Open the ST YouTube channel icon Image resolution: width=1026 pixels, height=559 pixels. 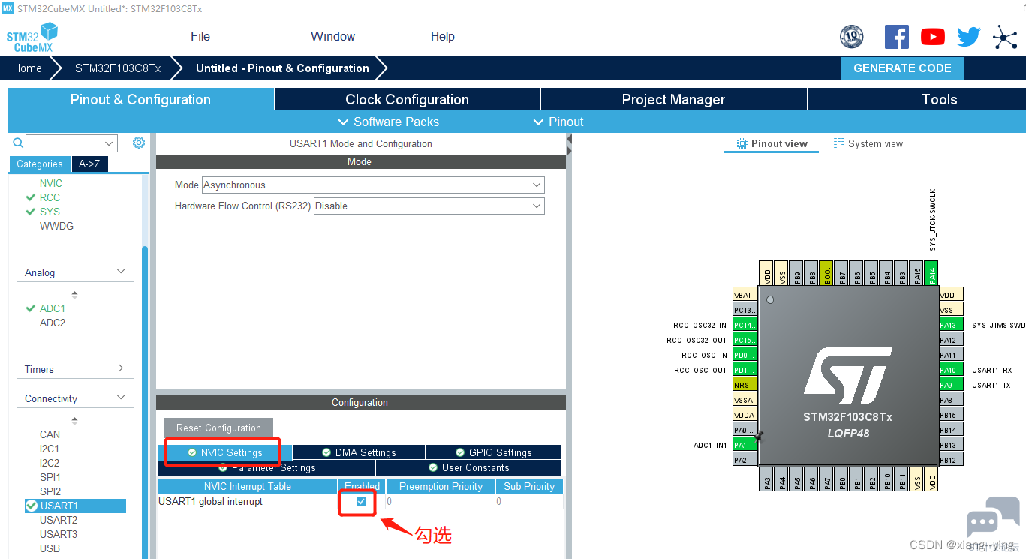click(933, 37)
